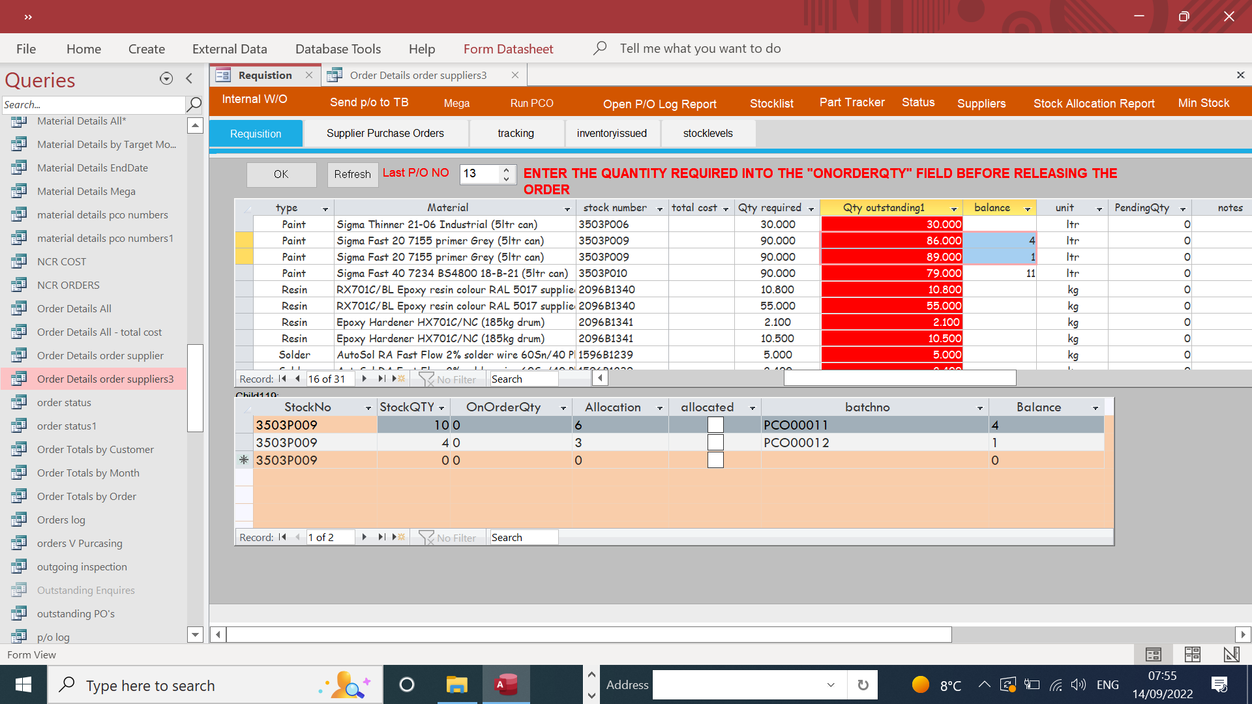Close the document window using the X
The height and width of the screenshot is (704, 1252).
click(x=1240, y=75)
